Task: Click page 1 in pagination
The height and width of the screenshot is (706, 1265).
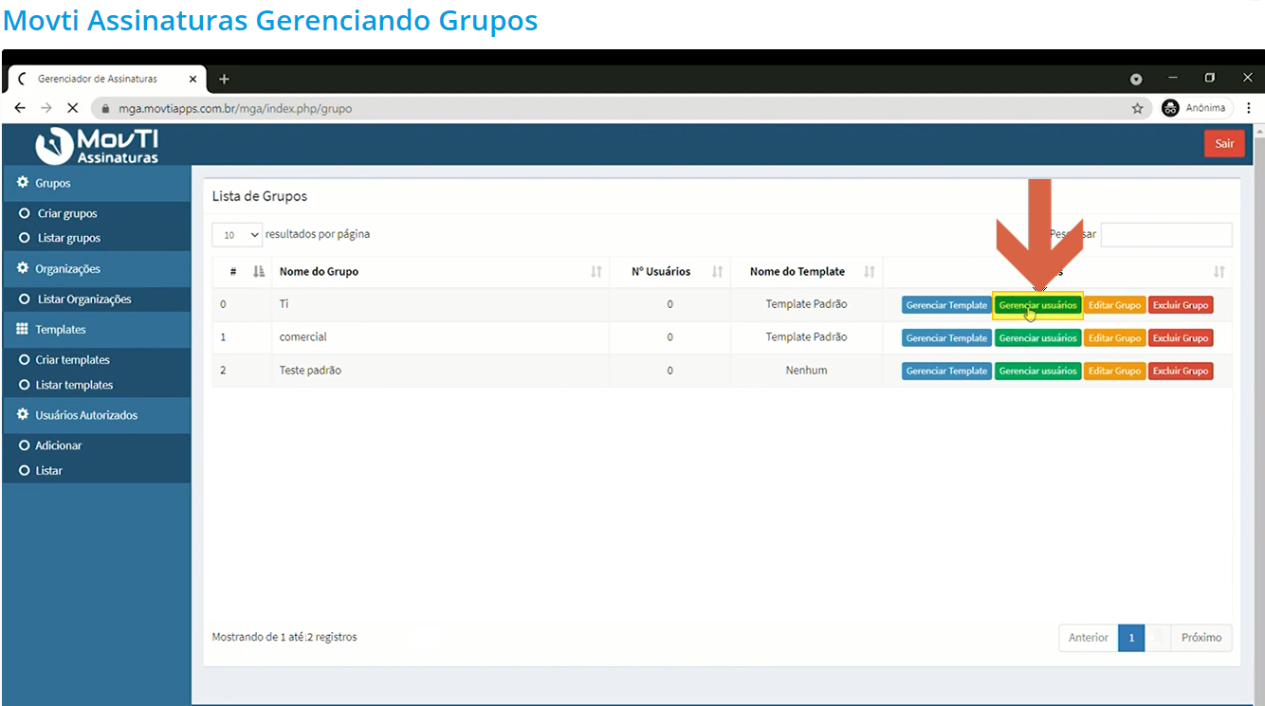Action: pos(1130,638)
